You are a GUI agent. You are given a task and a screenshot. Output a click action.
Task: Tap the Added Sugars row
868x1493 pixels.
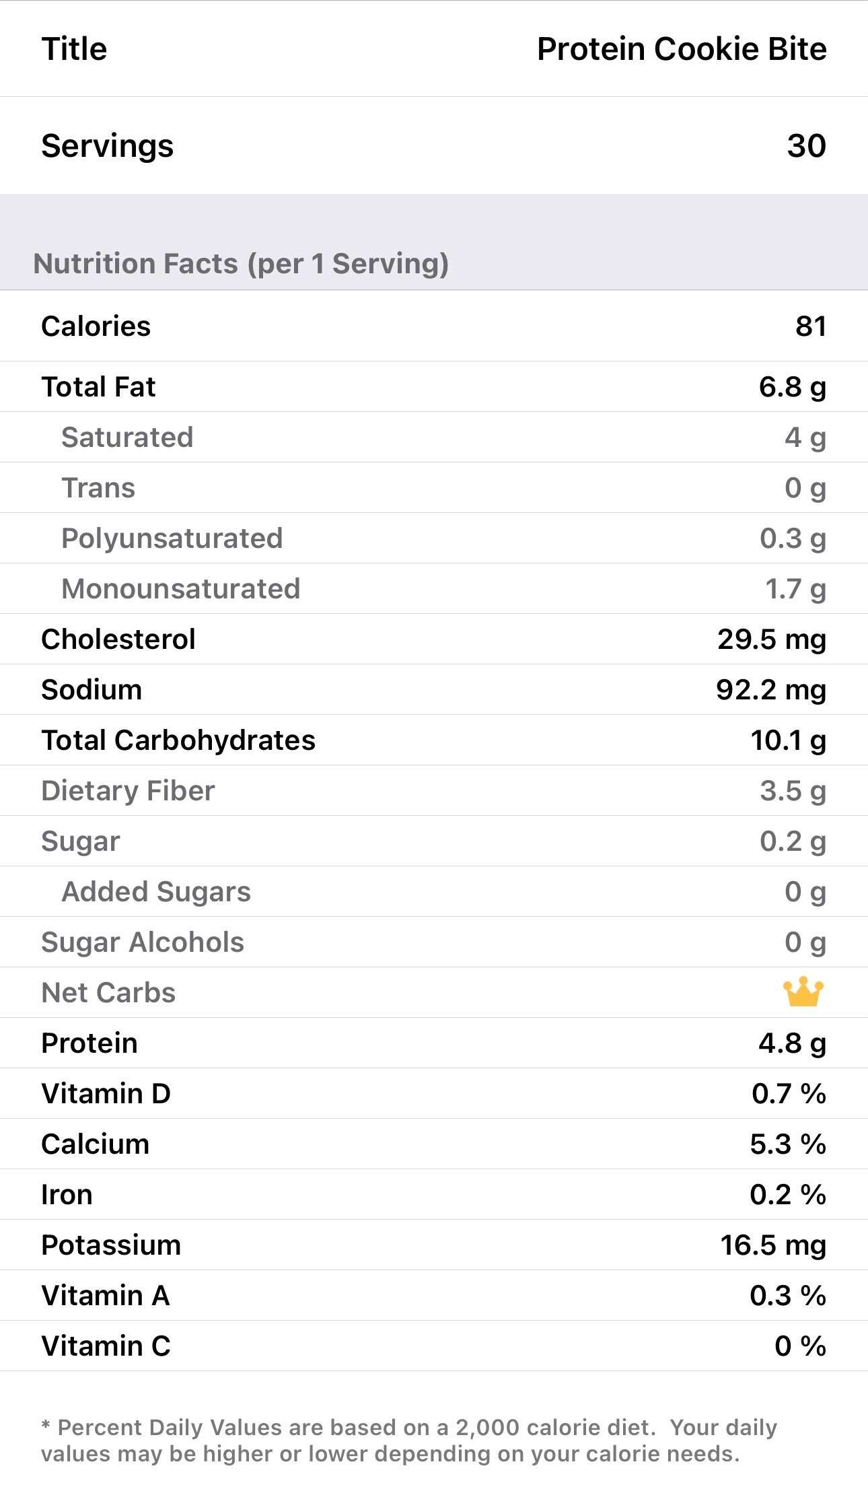(433, 891)
